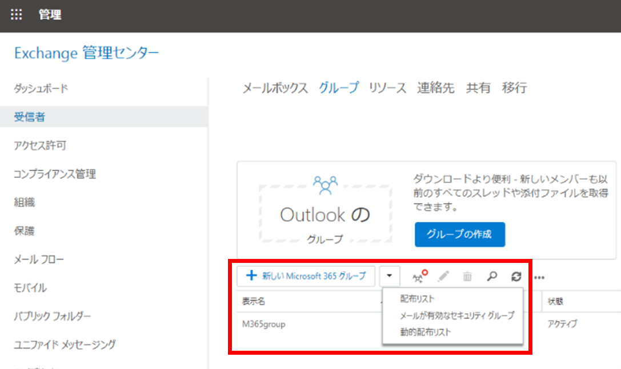Image resolution: width=621 pixels, height=369 pixels.
Task: Click the アクティブ status cell
Action: tap(562, 324)
